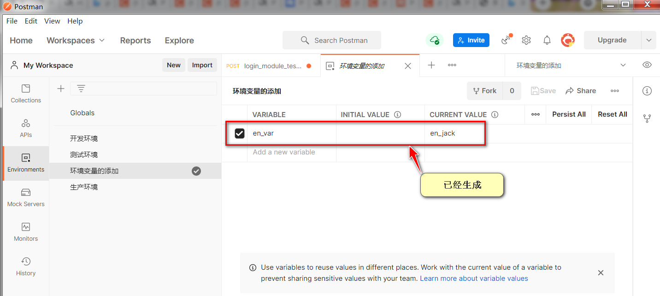
Task: Click the fork count 0 button
Action: coord(512,91)
